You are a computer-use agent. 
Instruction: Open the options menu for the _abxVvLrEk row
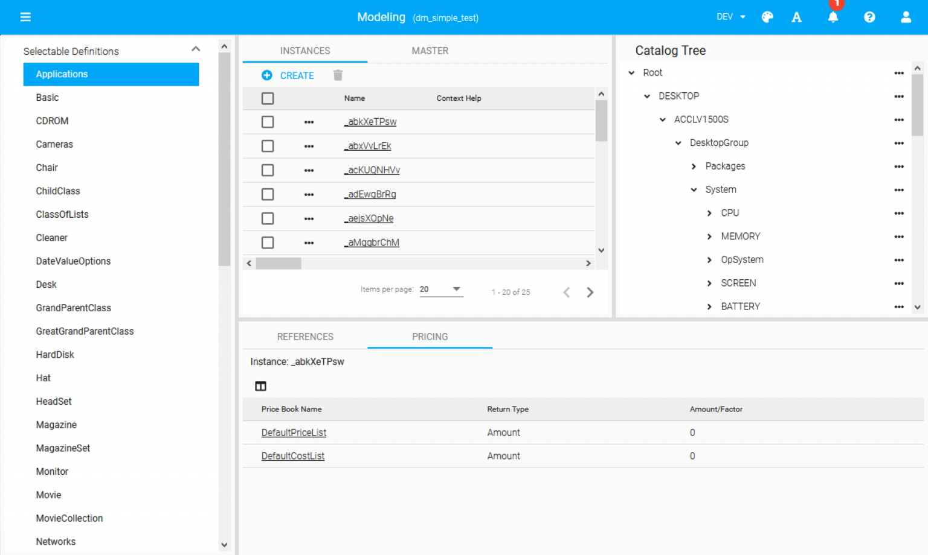309,146
